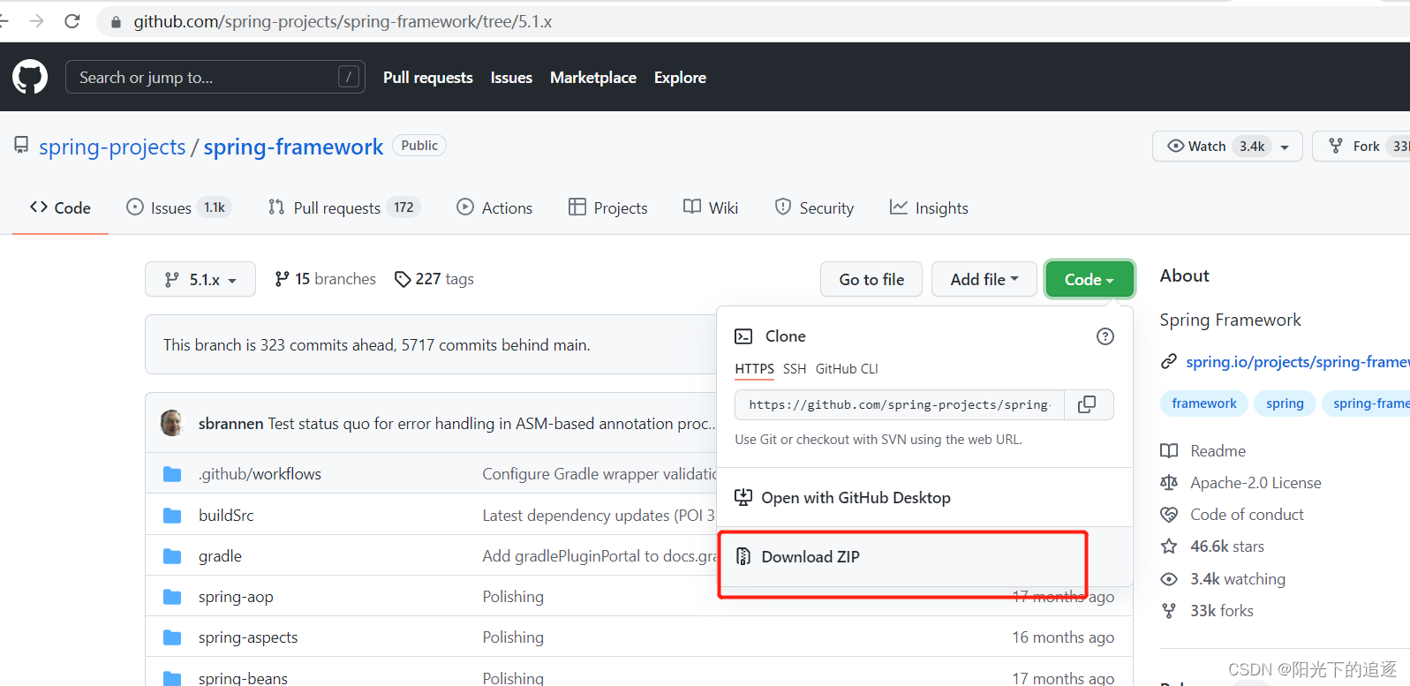Open the Actions tab

point(494,207)
